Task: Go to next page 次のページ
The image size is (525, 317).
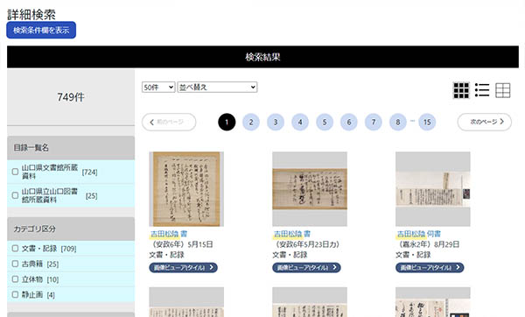Action: [485, 122]
